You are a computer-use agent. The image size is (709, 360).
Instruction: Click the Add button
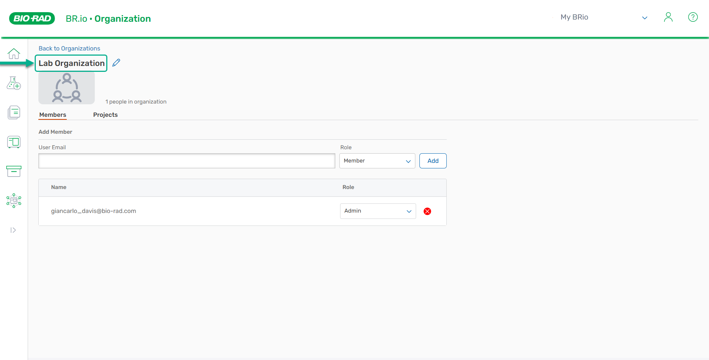click(x=433, y=161)
